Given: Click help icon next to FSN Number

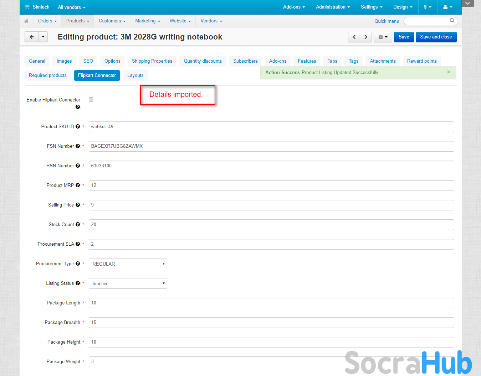Looking at the screenshot, I should coord(78,146).
